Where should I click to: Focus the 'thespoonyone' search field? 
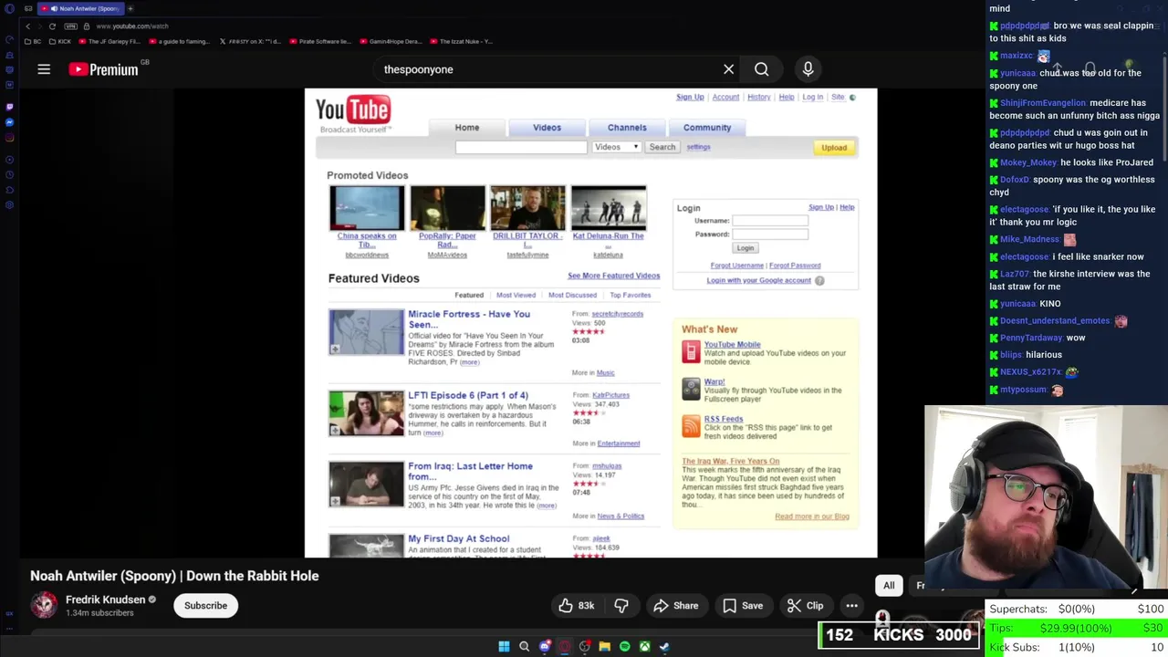tap(547, 69)
